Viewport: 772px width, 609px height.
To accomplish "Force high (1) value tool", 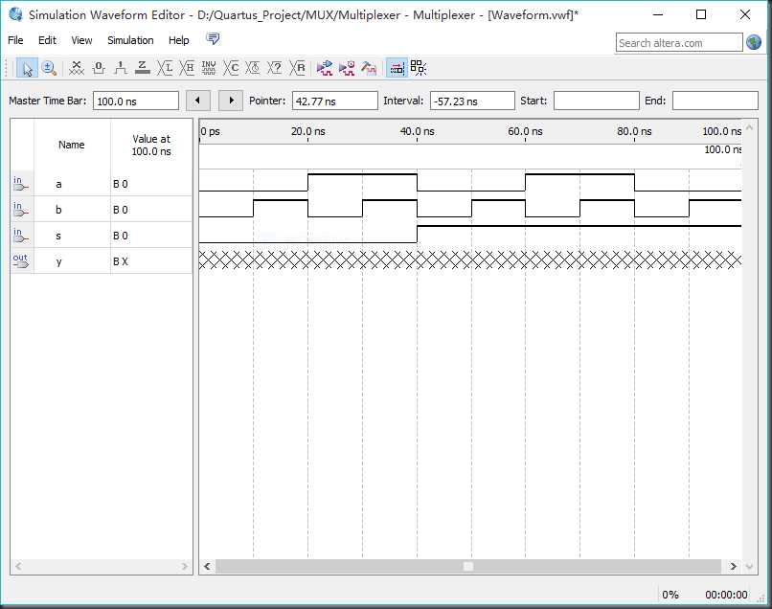I will click(x=121, y=68).
